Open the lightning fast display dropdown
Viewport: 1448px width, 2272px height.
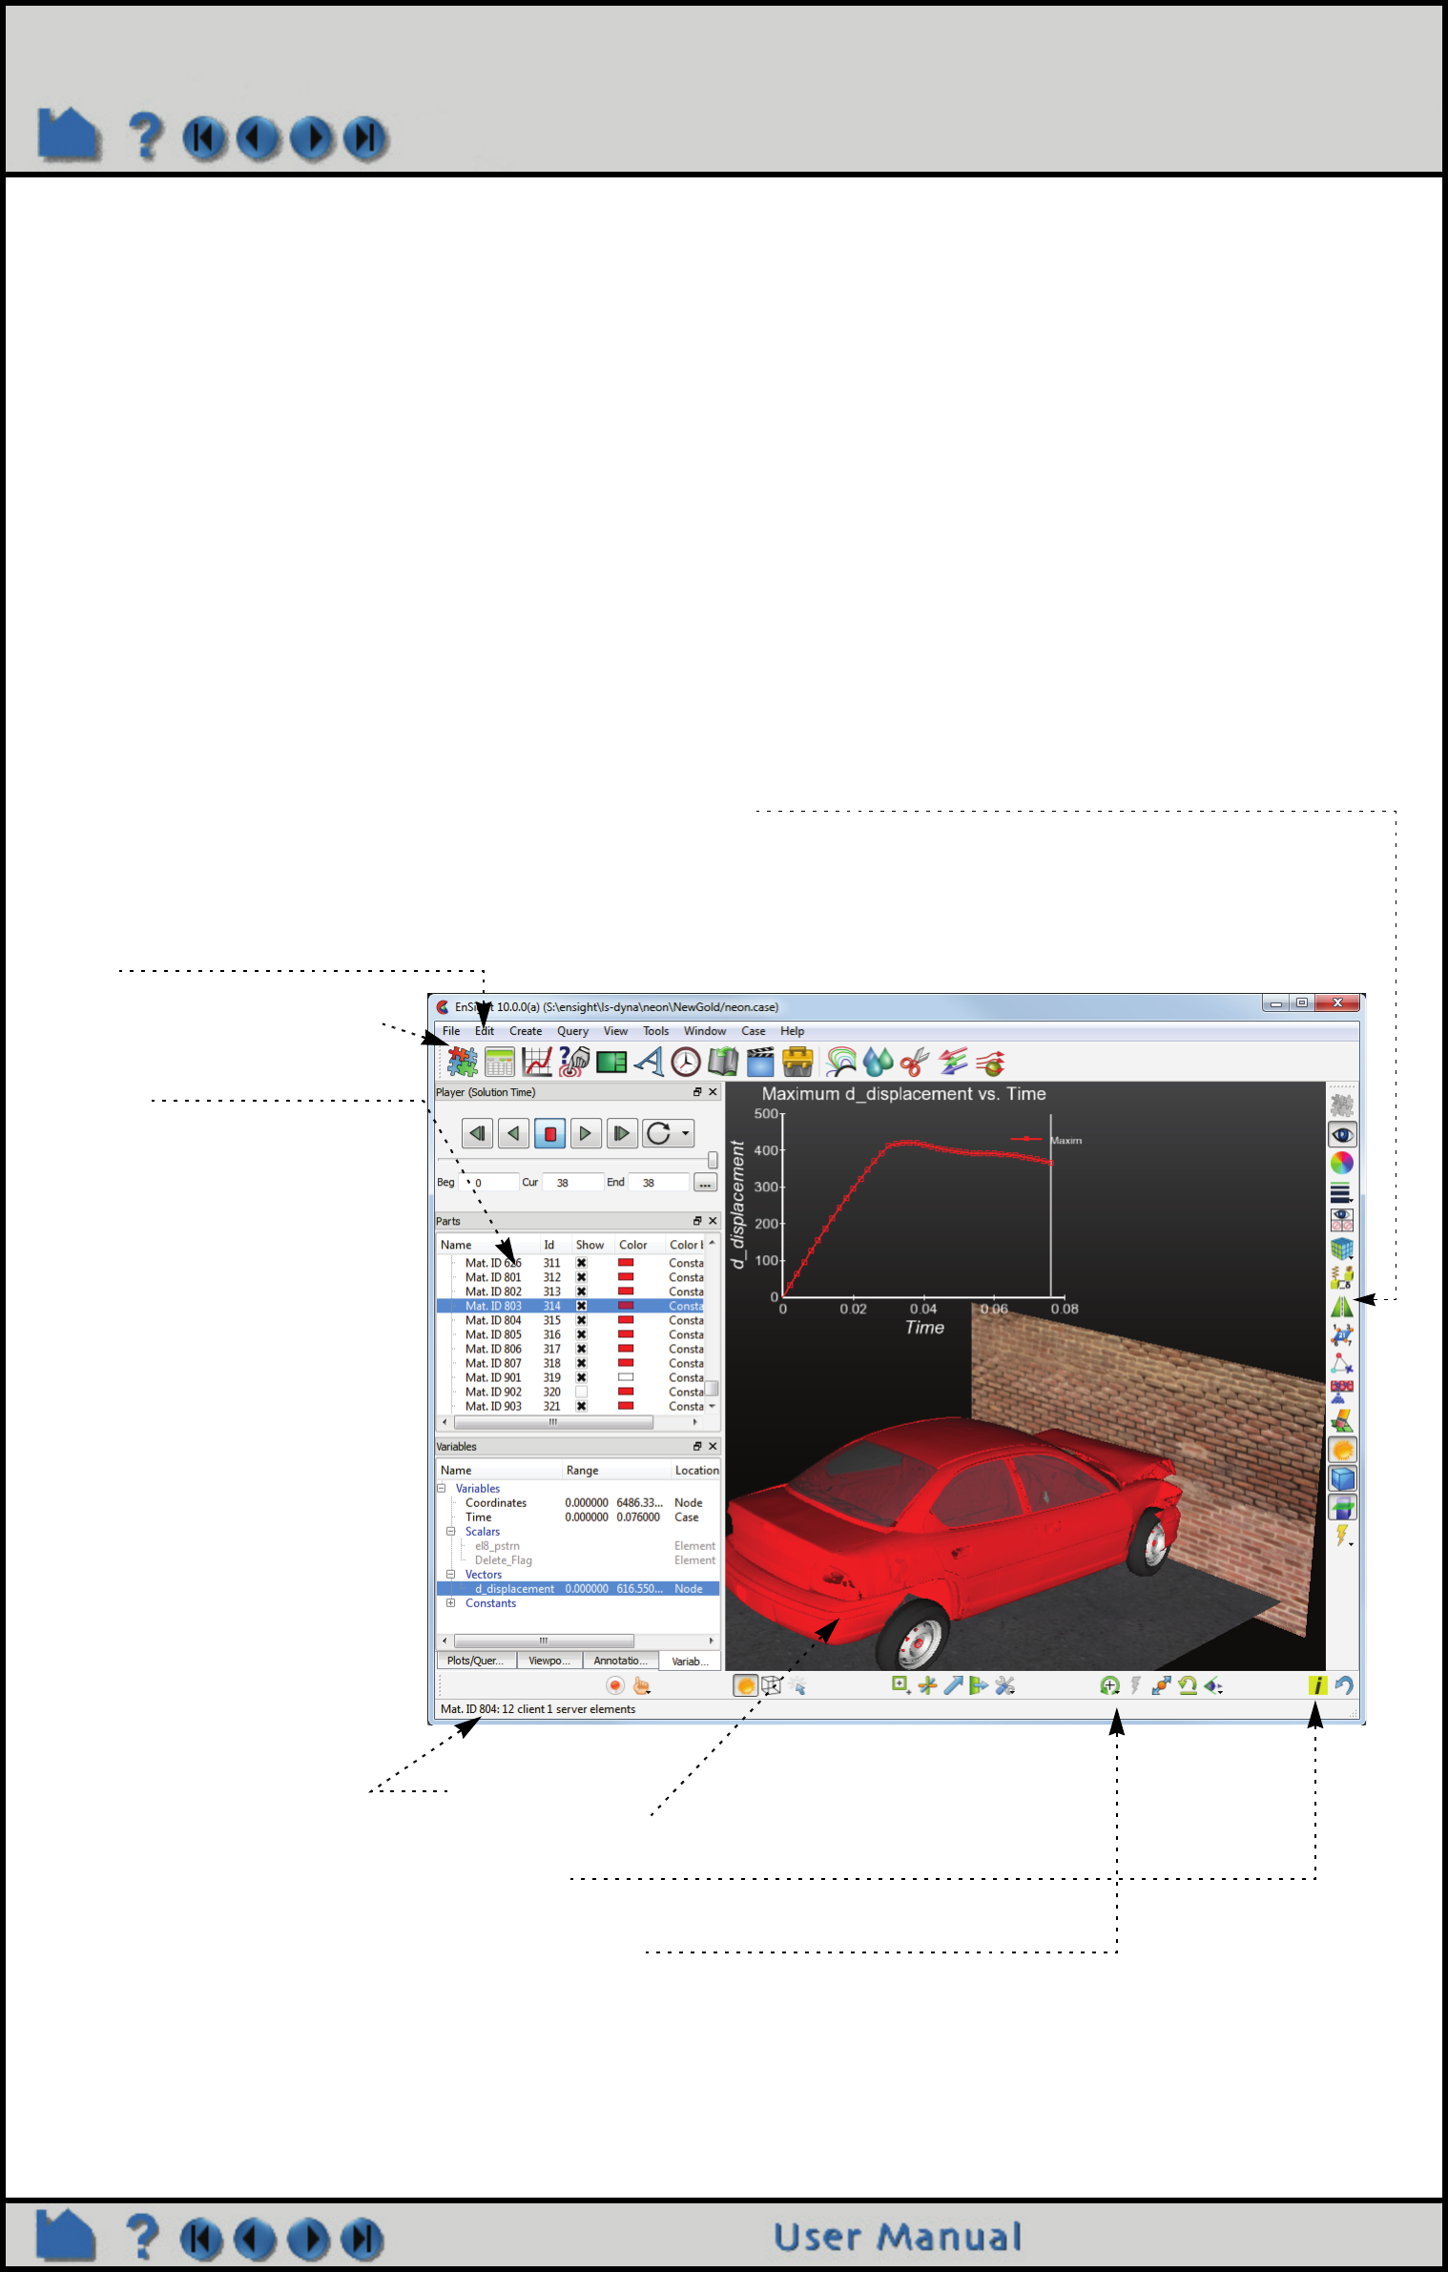pos(1342,1536)
